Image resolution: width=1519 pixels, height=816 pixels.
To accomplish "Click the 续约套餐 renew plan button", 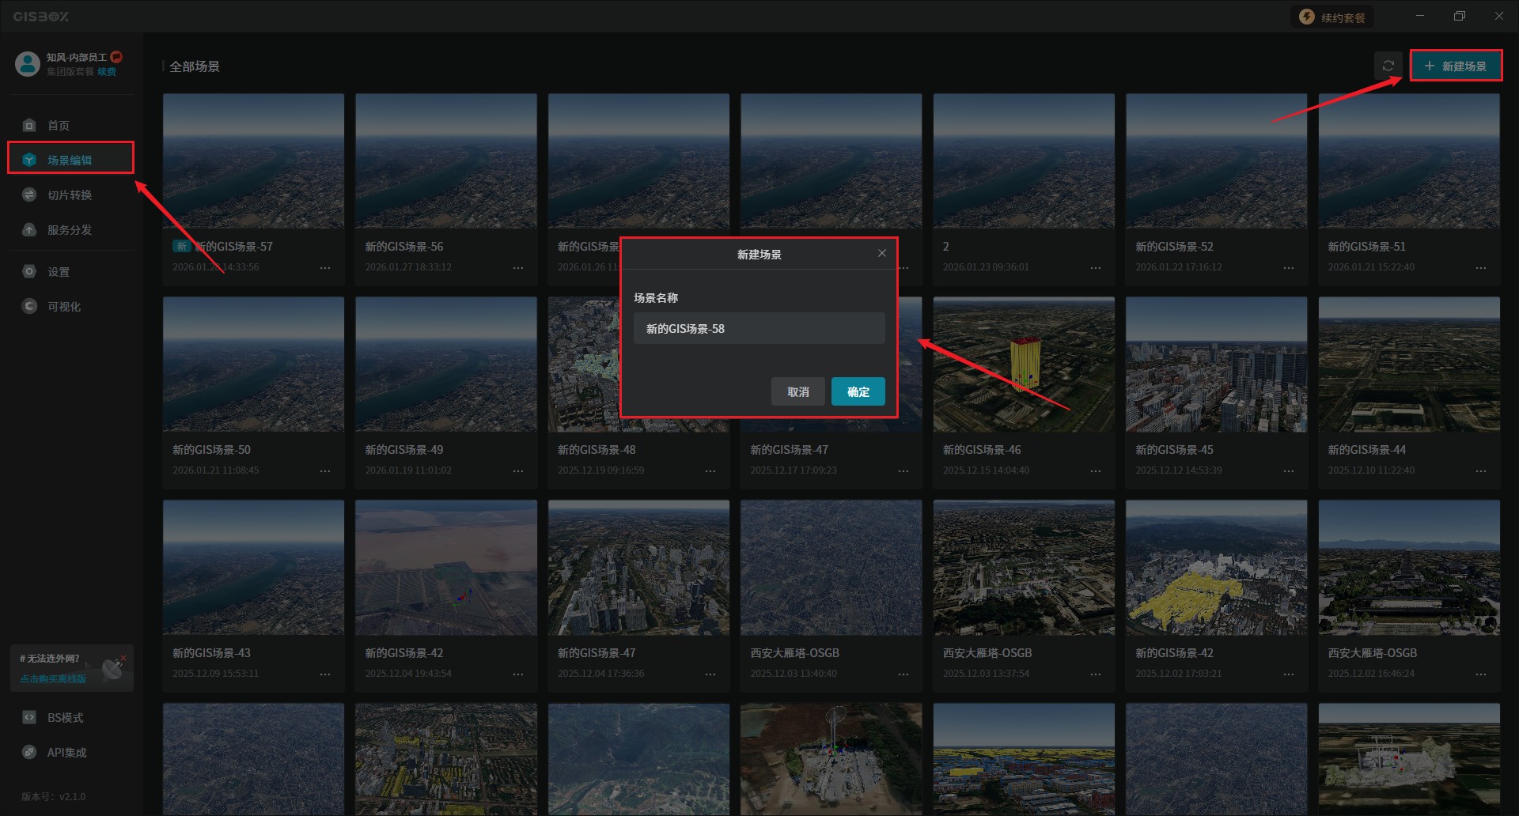I will (1333, 17).
